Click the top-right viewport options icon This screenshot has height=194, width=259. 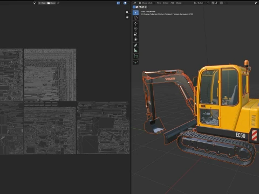click(x=256, y=3)
